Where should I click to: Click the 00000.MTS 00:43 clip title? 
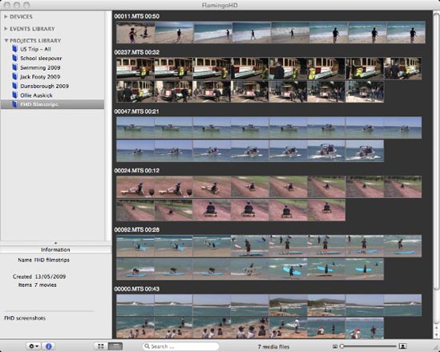(x=137, y=289)
